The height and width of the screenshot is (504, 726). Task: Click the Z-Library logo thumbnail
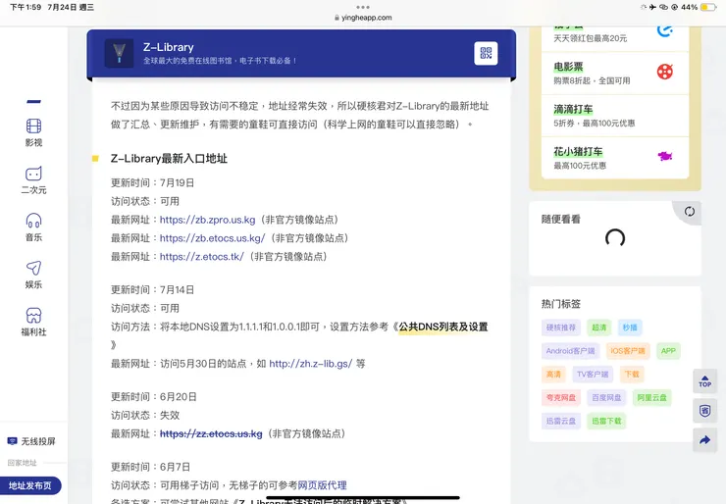click(x=119, y=54)
